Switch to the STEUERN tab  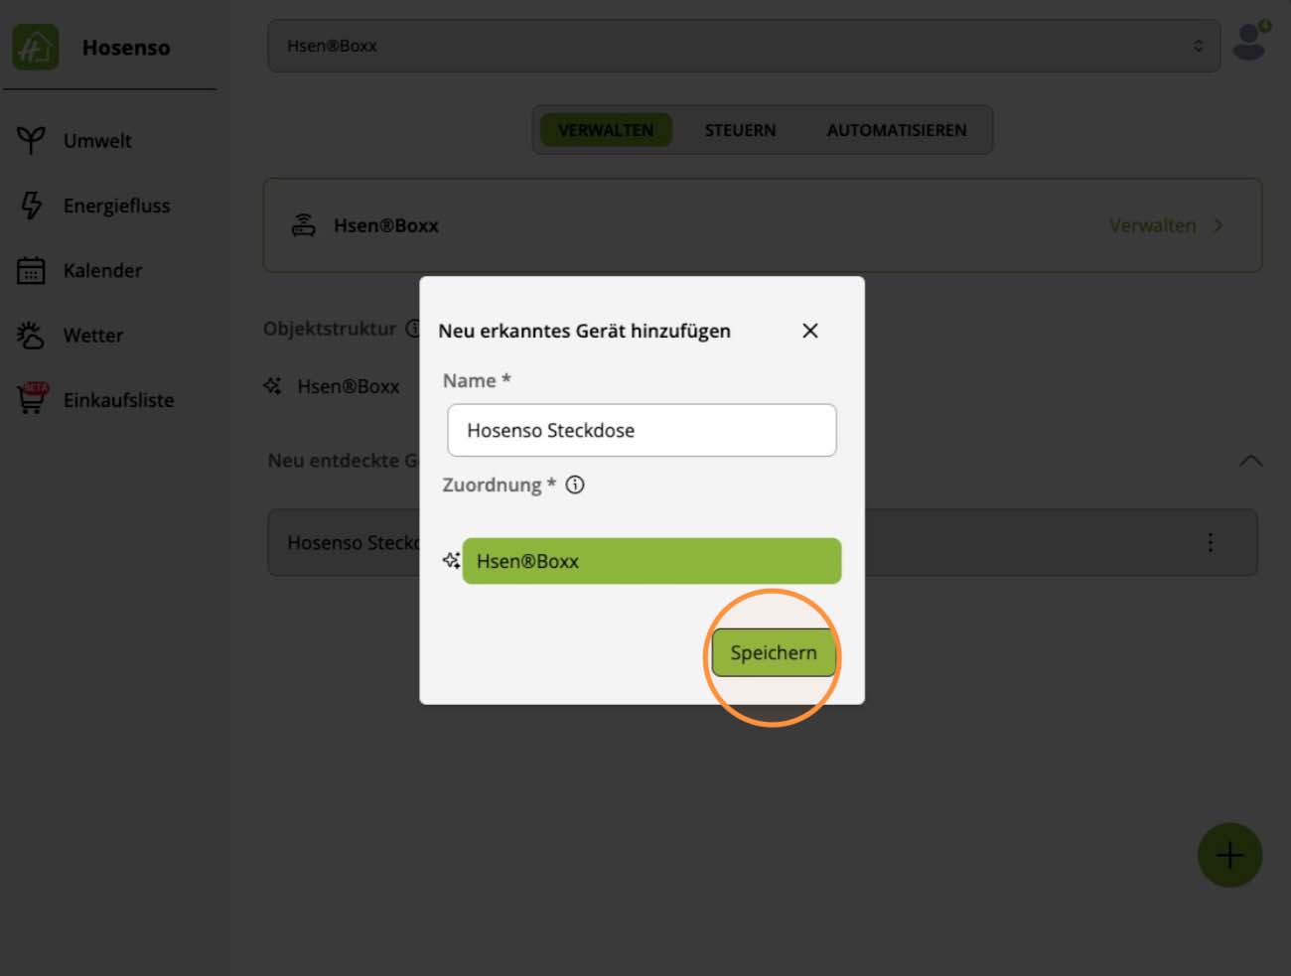(741, 130)
